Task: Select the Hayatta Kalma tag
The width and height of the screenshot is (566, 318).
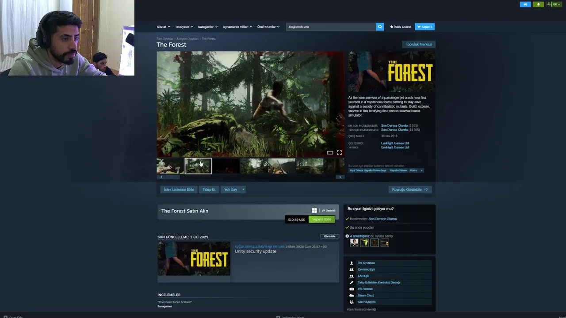Action: (398, 170)
